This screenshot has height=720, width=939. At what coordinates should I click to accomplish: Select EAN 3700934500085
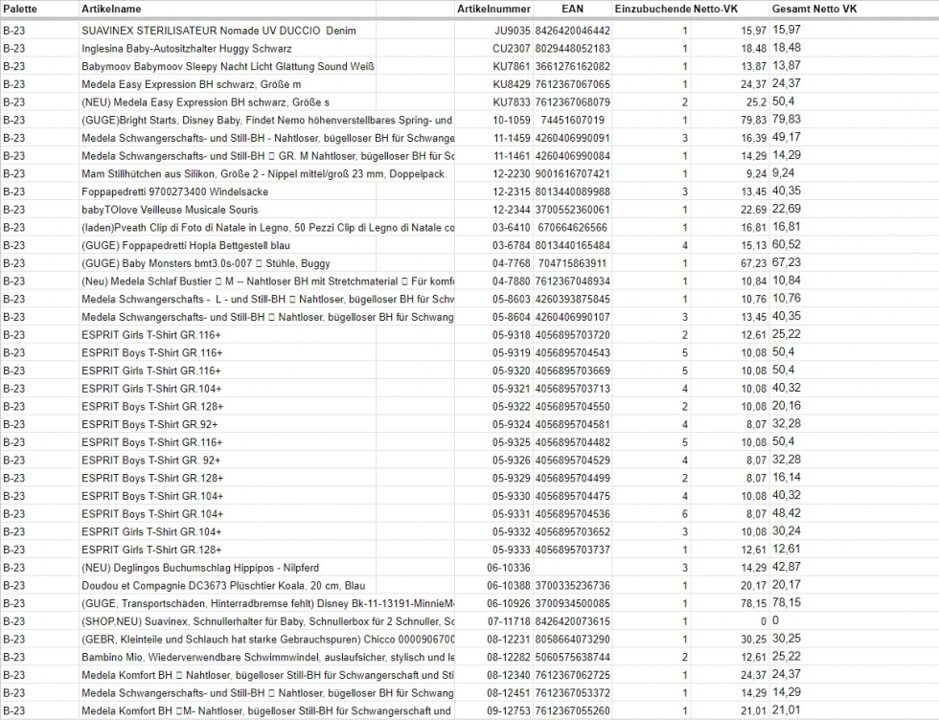click(x=573, y=604)
